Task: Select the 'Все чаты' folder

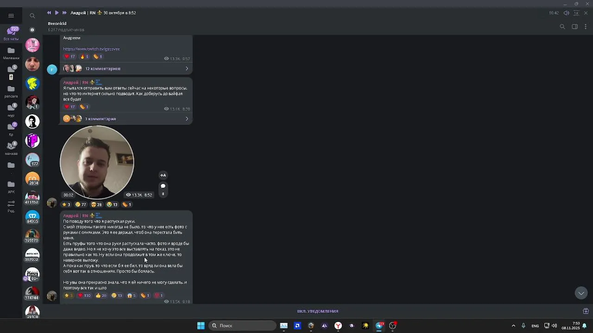Action: [11, 34]
